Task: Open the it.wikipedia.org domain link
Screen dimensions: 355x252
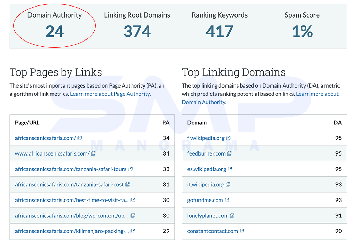Action: [x=206, y=184]
